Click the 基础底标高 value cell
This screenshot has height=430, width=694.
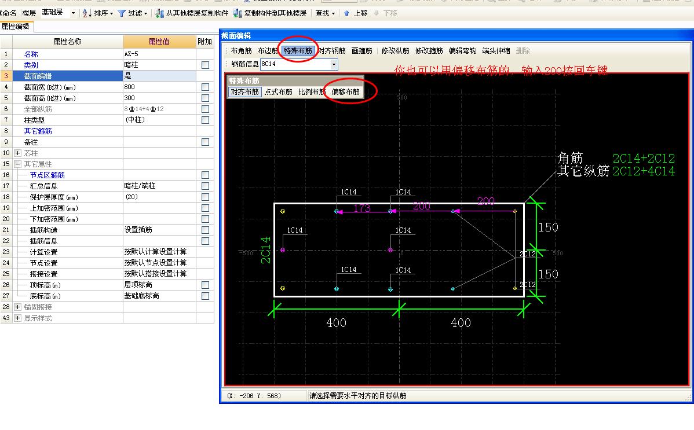tap(159, 296)
